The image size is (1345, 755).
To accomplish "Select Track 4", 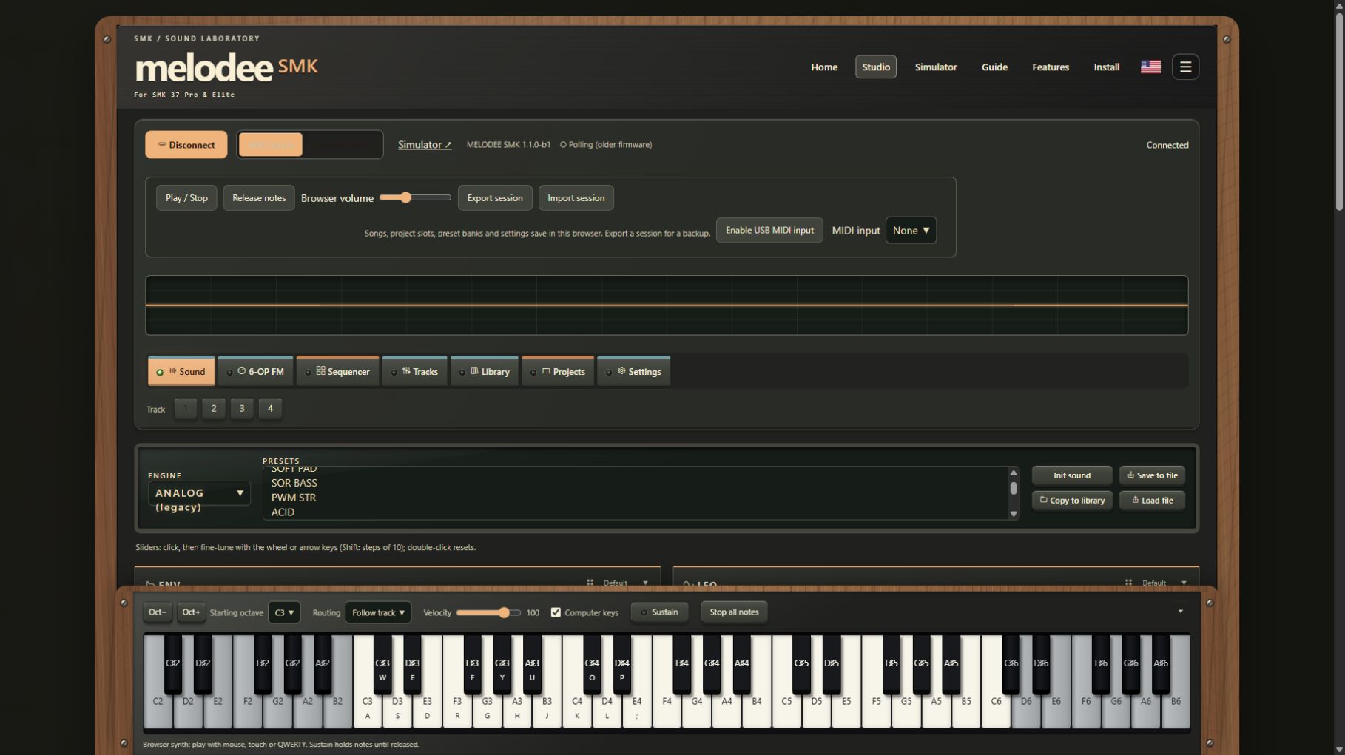I will click(x=270, y=408).
